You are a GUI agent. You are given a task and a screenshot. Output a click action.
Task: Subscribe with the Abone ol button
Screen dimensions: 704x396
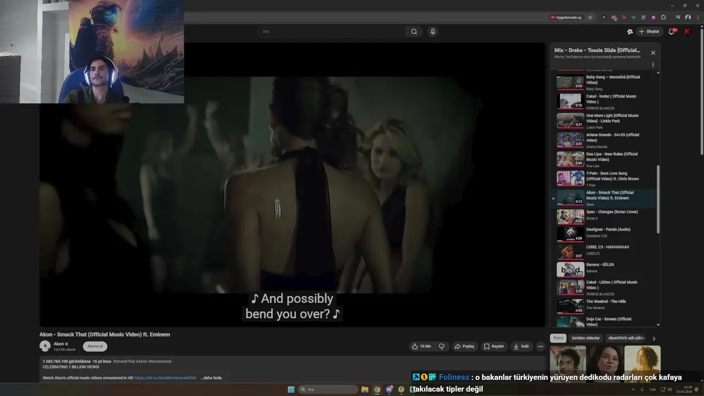tap(95, 346)
